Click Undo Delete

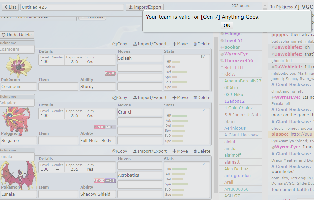point(17,35)
